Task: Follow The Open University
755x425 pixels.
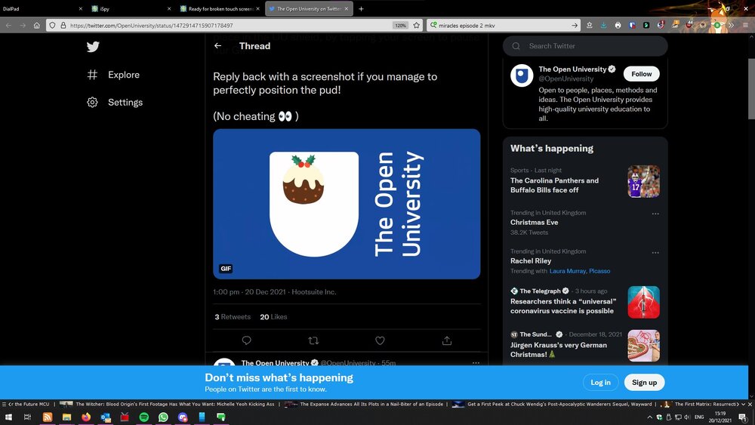Action: pos(641,74)
